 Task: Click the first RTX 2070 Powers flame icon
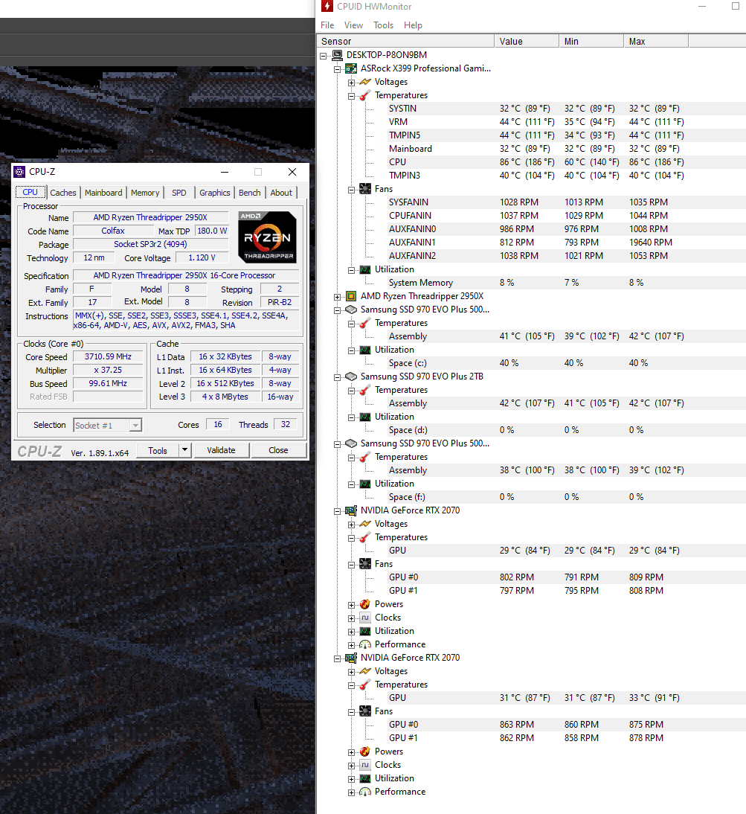365,604
